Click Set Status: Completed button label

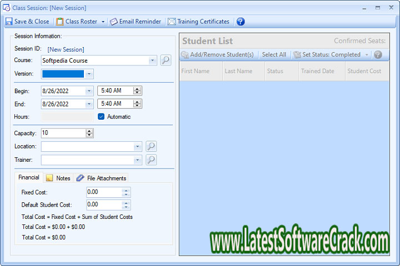coord(331,55)
